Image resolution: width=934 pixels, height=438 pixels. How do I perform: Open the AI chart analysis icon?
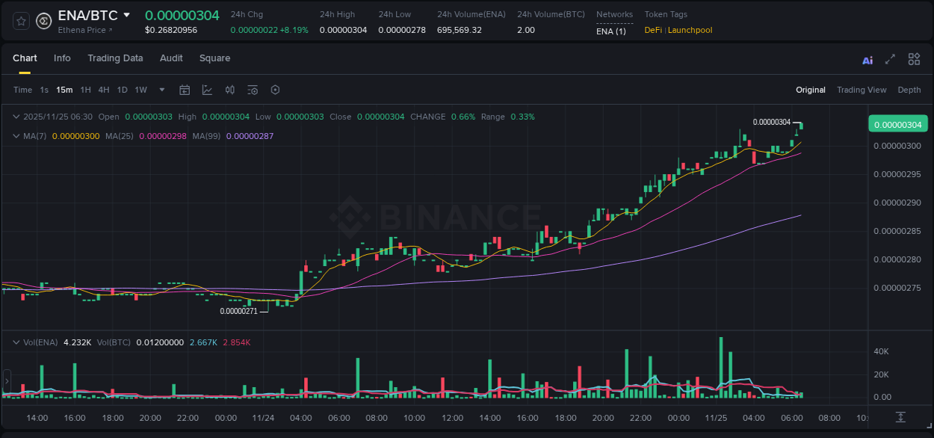[x=867, y=59]
